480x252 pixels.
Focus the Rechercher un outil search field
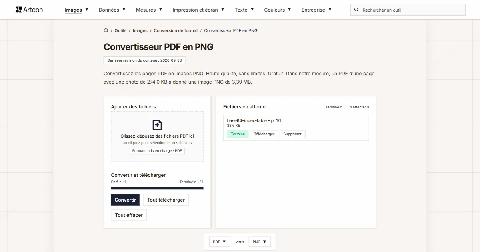point(408,10)
